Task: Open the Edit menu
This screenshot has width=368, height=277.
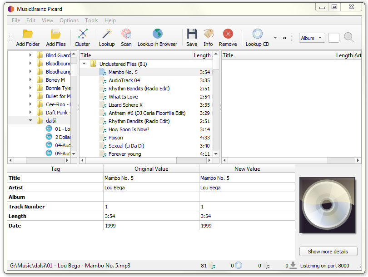Action: click(31, 20)
